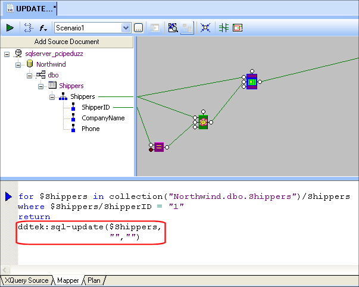Click the dbo schema icon
Image resolution: width=359 pixels, height=287 pixels.
click(x=40, y=74)
